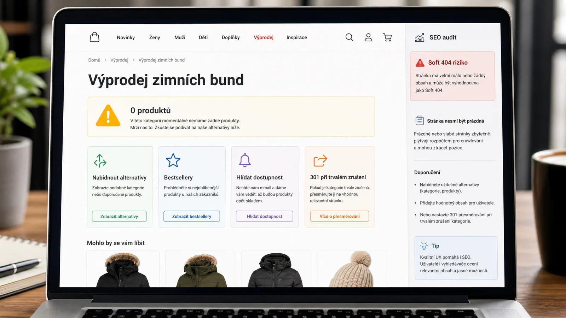
Task: Click the Nabídnout alternativy card title
Action: click(x=119, y=177)
